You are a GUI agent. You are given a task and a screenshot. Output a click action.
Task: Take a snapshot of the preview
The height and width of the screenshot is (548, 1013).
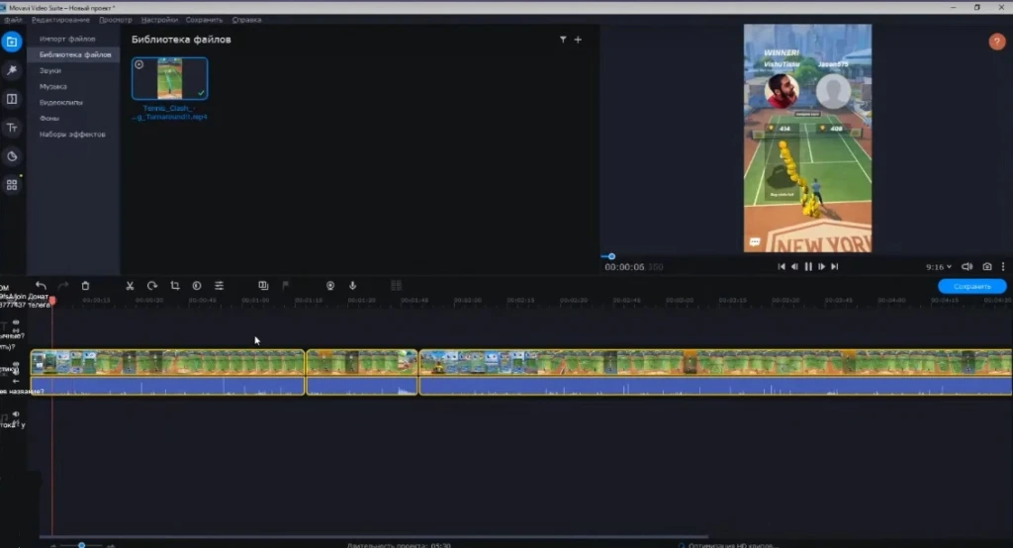pyautogui.click(x=986, y=267)
